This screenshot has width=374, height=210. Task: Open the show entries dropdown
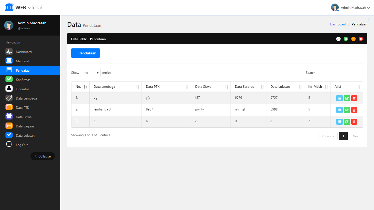point(90,73)
